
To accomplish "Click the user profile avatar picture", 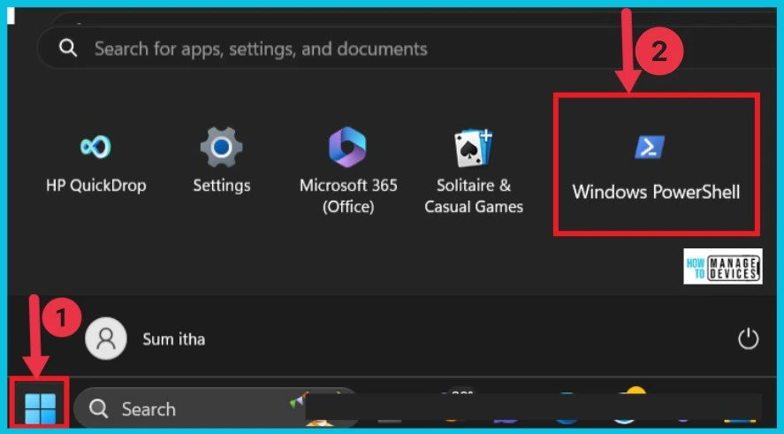I will (106, 339).
